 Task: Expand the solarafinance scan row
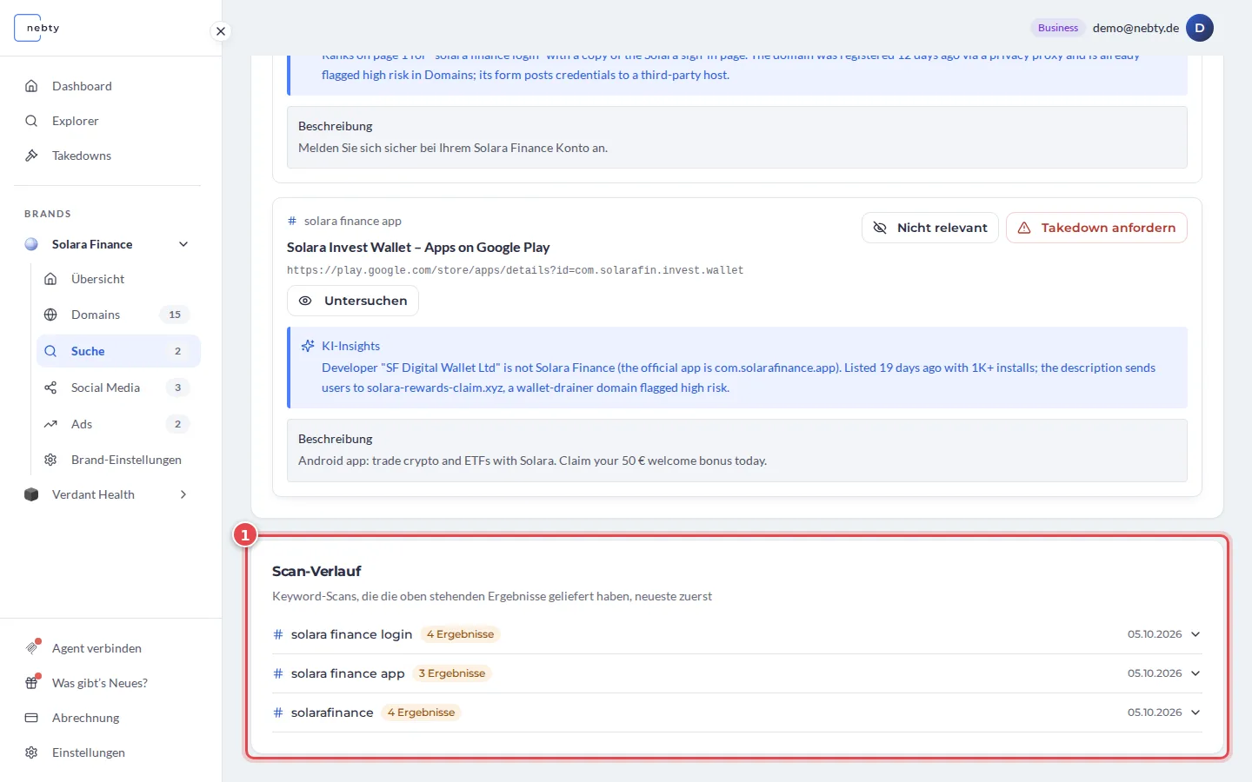point(737,712)
